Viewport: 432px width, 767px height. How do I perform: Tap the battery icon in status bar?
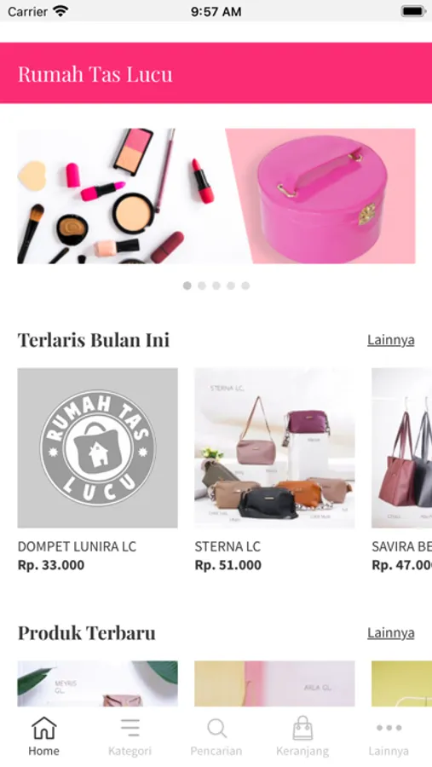(413, 11)
